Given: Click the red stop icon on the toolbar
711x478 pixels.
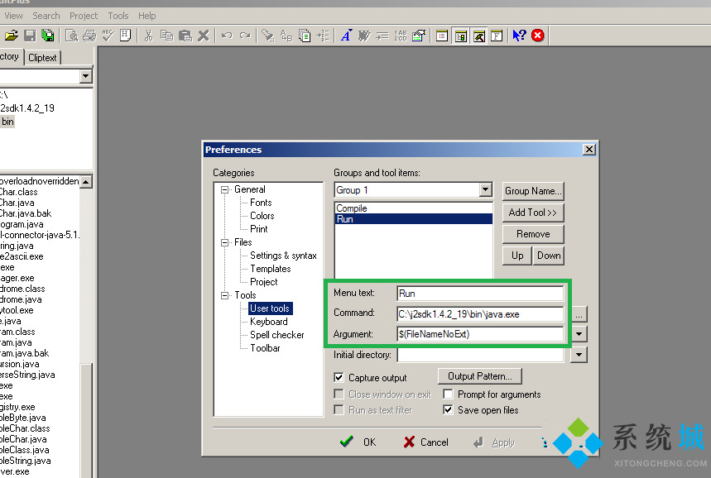Looking at the screenshot, I should point(536,36).
